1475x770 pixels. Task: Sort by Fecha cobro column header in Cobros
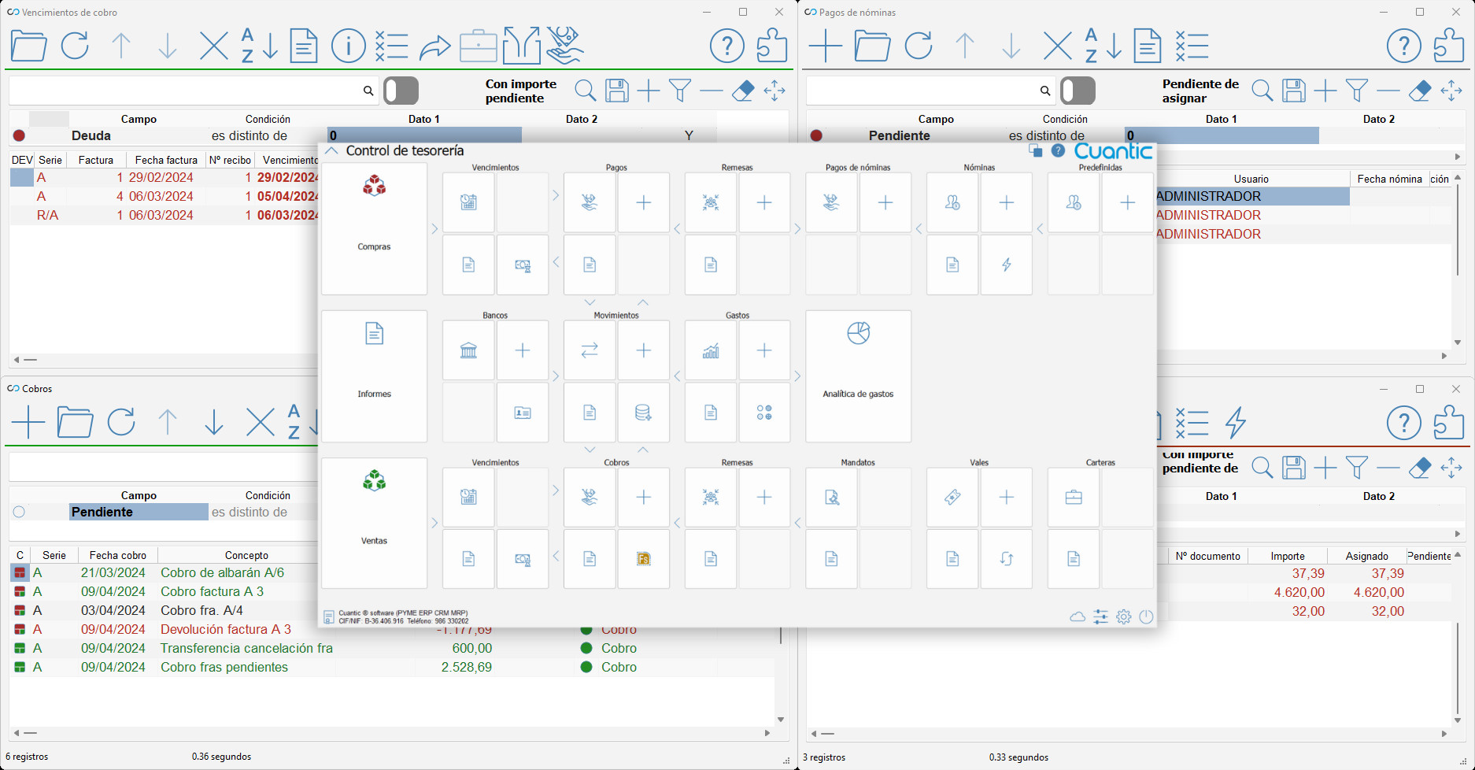tap(118, 555)
